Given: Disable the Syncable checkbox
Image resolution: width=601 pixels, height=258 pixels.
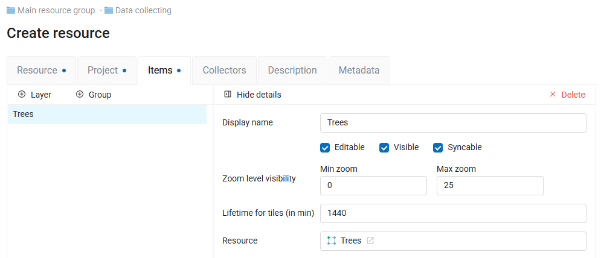Looking at the screenshot, I should pyautogui.click(x=438, y=148).
